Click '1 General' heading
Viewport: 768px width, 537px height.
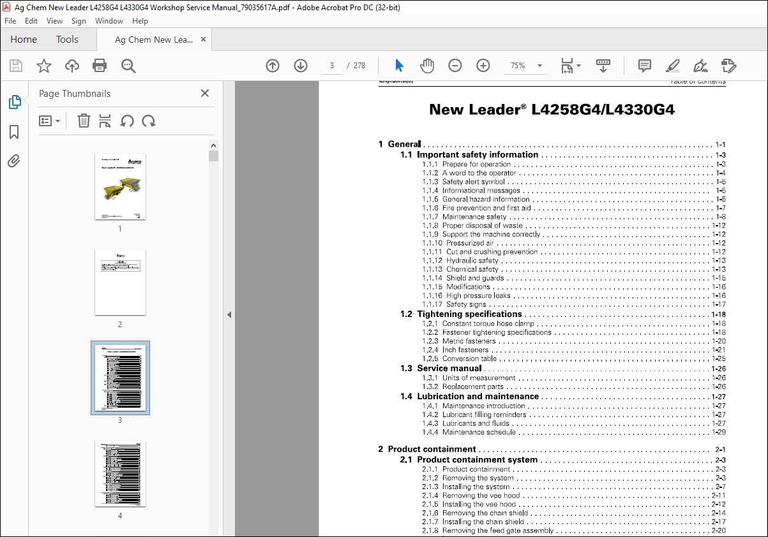pos(399,144)
